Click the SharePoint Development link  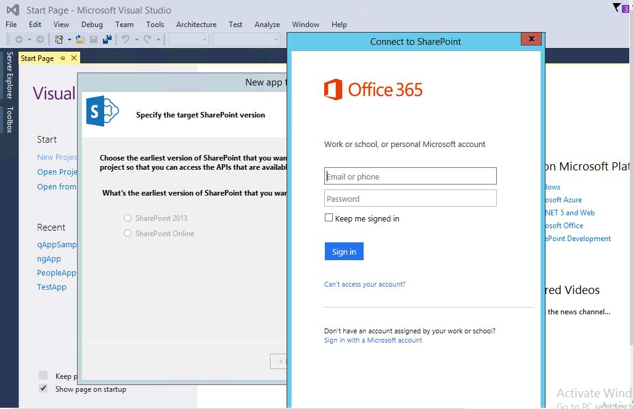click(x=578, y=239)
